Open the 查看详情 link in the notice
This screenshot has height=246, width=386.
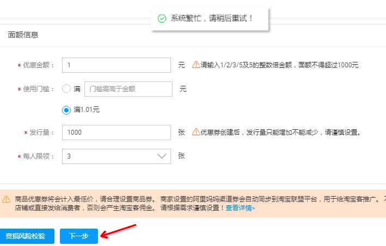point(240,208)
